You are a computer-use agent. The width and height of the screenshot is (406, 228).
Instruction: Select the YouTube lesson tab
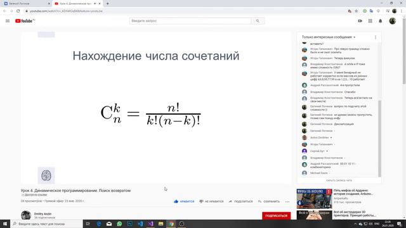(75, 4)
